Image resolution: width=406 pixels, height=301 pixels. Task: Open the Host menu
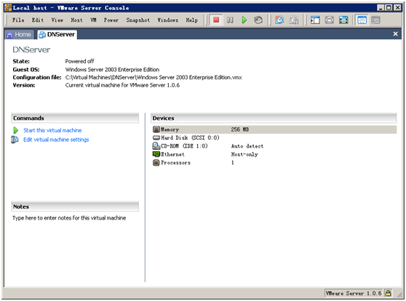point(76,20)
